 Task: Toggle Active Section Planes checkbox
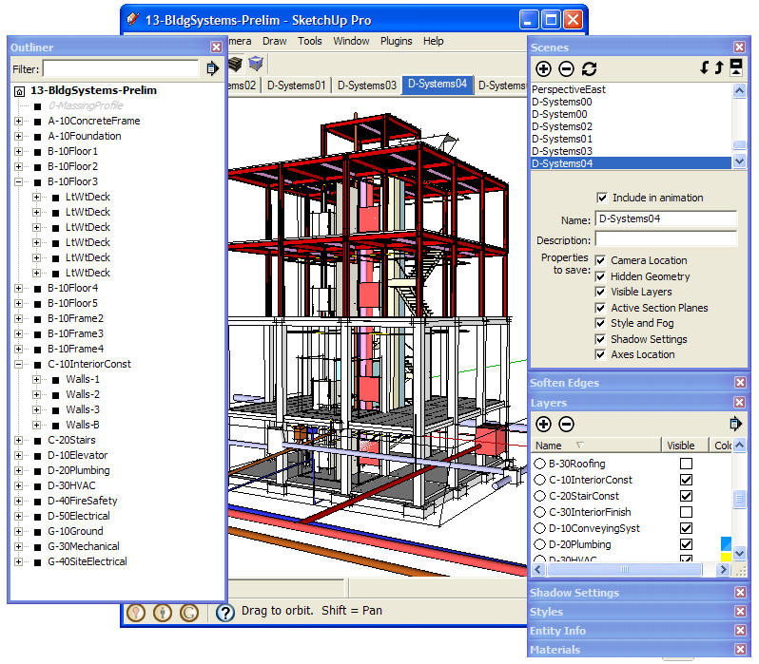pos(600,308)
